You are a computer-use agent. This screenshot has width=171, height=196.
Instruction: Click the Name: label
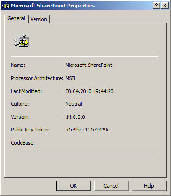[18, 65]
